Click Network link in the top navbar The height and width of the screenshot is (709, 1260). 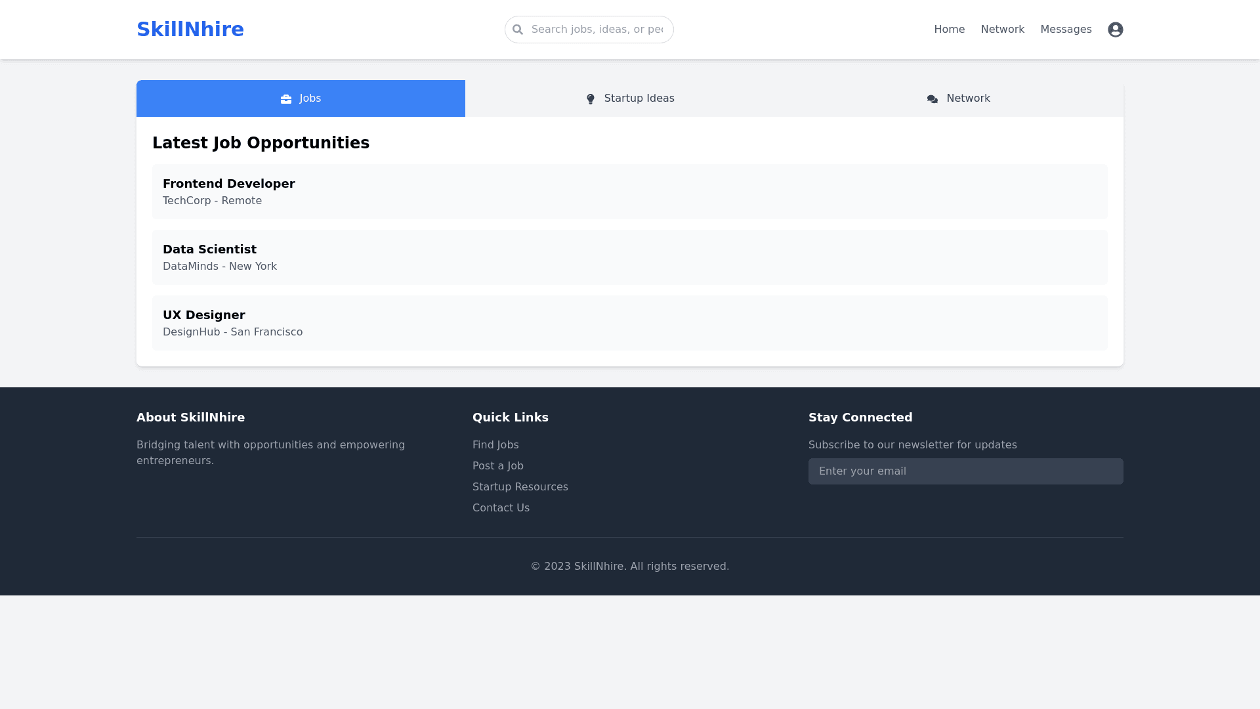pos(1002,30)
